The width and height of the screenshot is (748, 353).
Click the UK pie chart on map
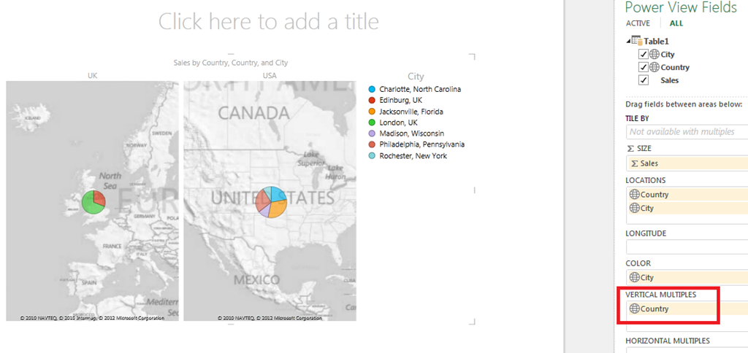click(x=93, y=202)
